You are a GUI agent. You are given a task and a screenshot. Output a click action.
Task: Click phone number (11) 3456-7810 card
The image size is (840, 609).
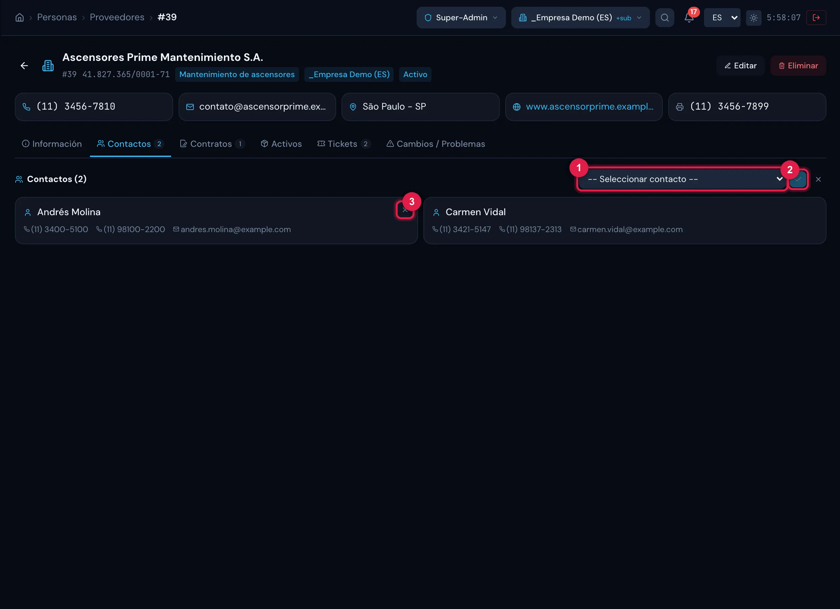(94, 107)
